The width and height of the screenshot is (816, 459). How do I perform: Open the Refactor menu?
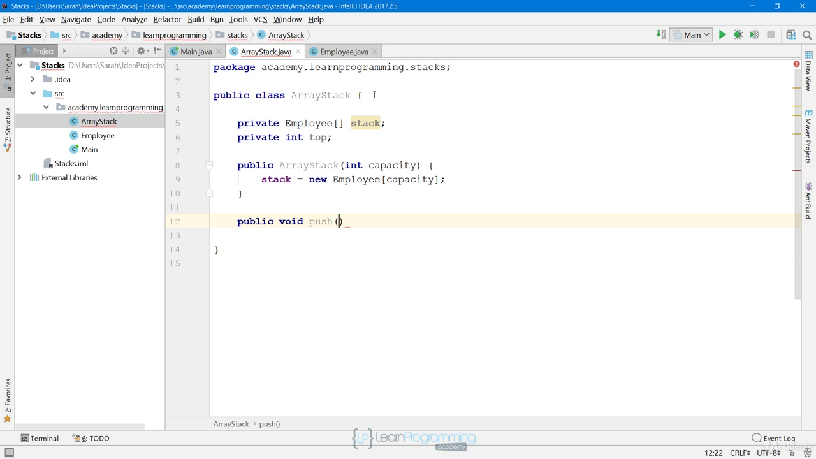click(167, 19)
